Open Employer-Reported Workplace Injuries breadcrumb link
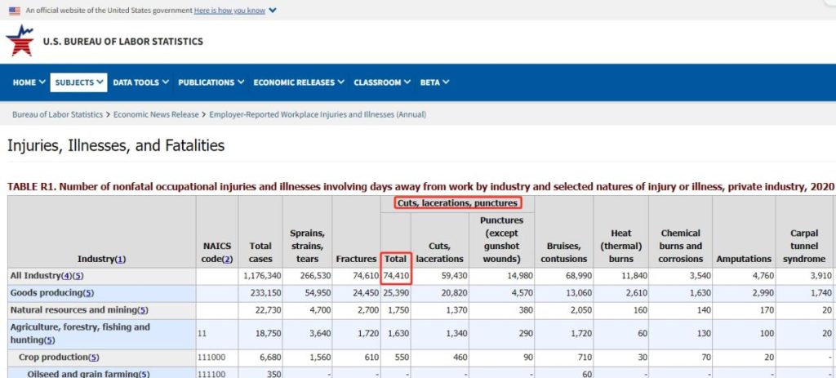 click(318, 114)
